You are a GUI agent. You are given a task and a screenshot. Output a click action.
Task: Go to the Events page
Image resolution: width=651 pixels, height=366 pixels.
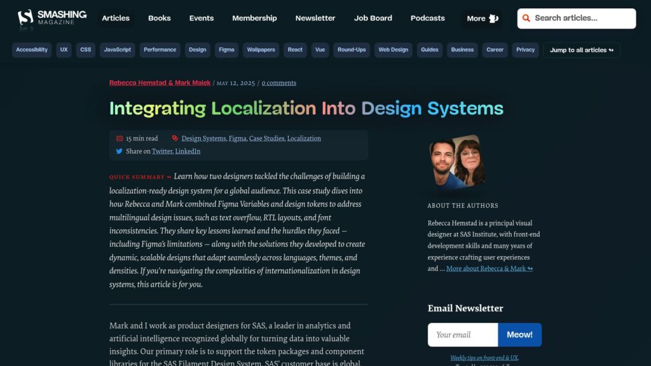point(202,18)
